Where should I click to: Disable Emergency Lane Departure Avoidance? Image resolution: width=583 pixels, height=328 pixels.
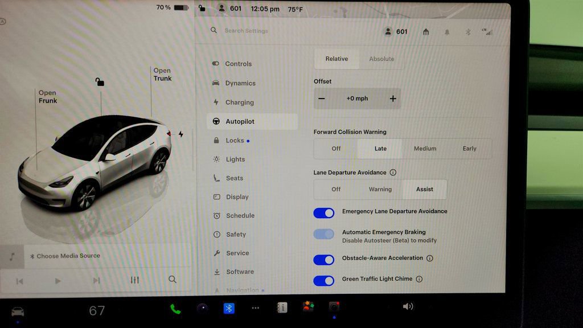324,212
